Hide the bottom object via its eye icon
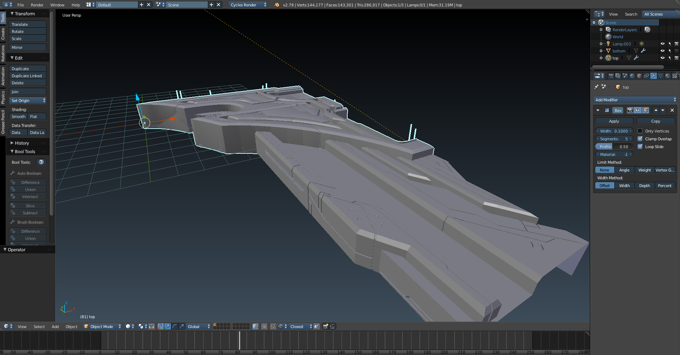680x355 pixels. pos(662,51)
